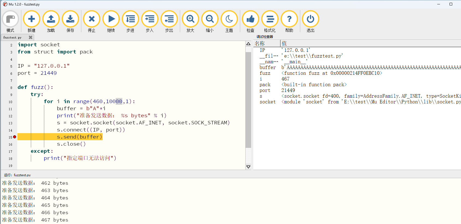Click the editor scrollbar up arrow
Image resolution: width=461 pixels, height=224 pixels.
(248, 44)
